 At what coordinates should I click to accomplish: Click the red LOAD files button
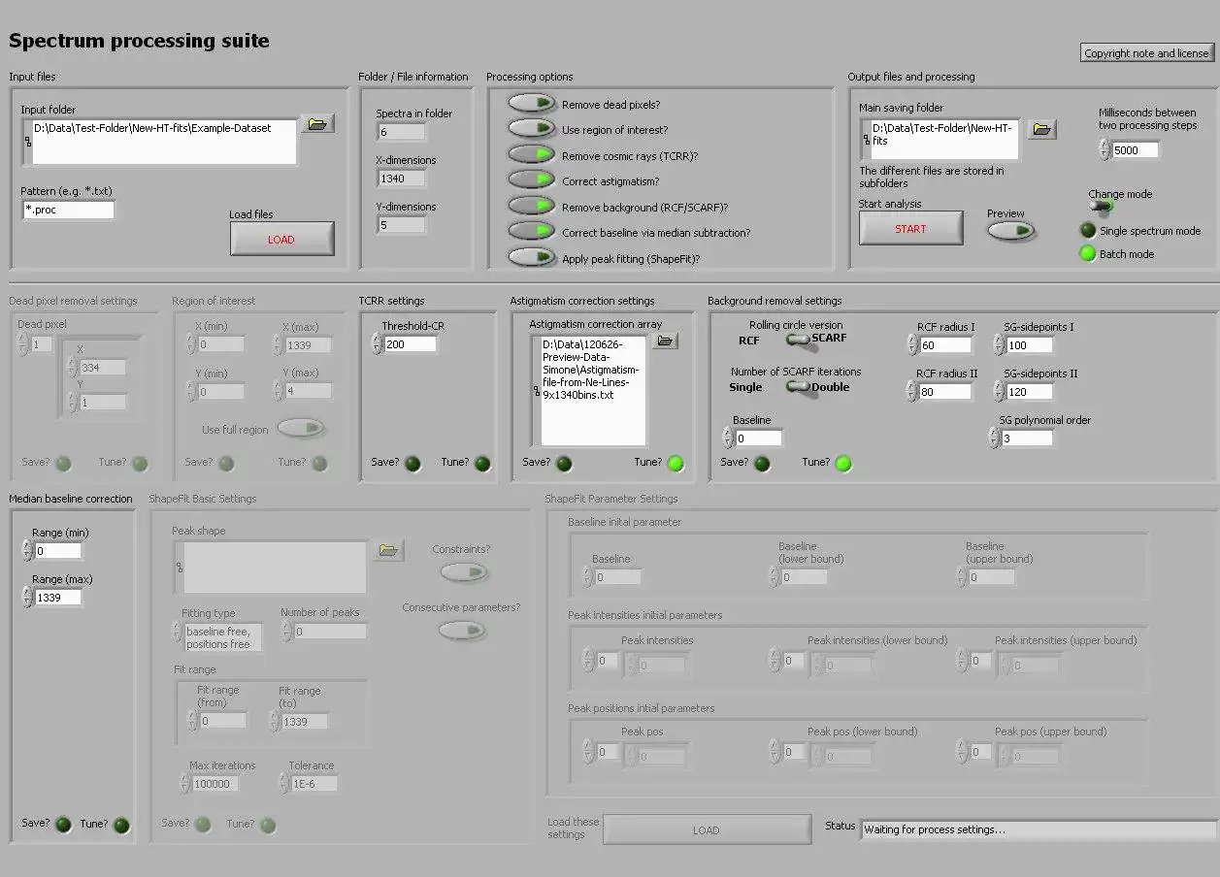[x=281, y=239]
